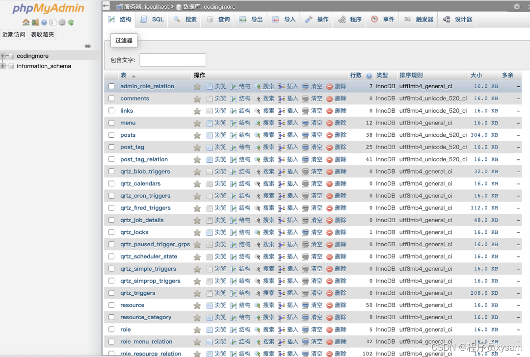This screenshot has width=530, height=357.
Task: Check the qrtz_blob_triggers checkbox
Action: 111,171
